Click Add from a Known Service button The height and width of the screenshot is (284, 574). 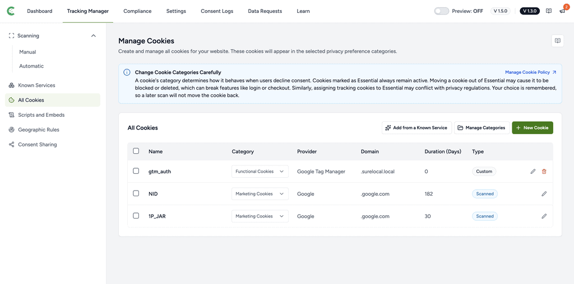coord(416,128)
